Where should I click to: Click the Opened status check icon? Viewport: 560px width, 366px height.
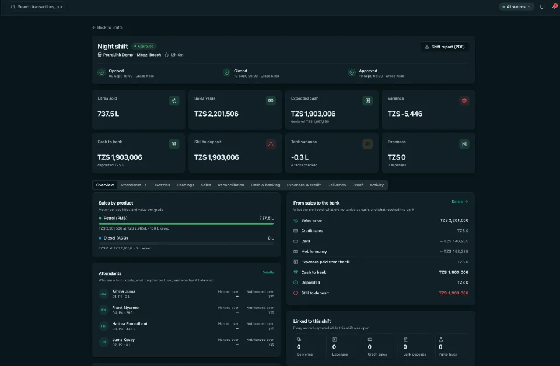click(101, 73)
